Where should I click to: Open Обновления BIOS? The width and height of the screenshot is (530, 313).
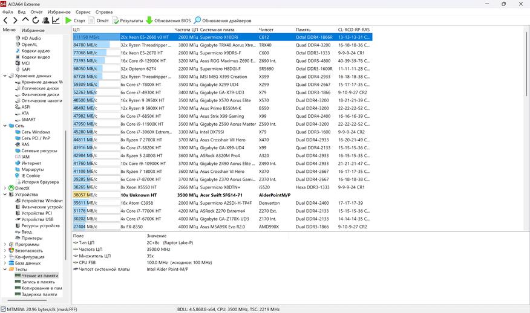168,21
